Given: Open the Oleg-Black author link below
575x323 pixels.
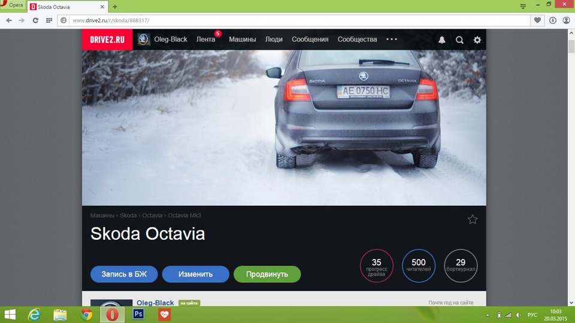Looking at the screenshot, I should pyautogui.click(x=155, y=303).
